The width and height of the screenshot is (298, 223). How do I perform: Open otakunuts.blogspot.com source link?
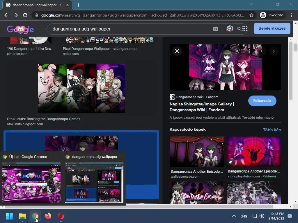(x=25, y=124)
